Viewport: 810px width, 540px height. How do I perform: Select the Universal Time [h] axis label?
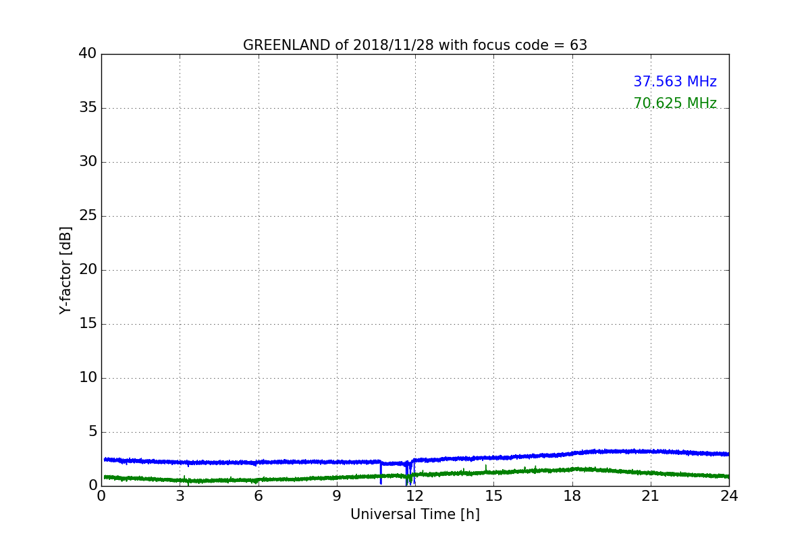(415, 514)
